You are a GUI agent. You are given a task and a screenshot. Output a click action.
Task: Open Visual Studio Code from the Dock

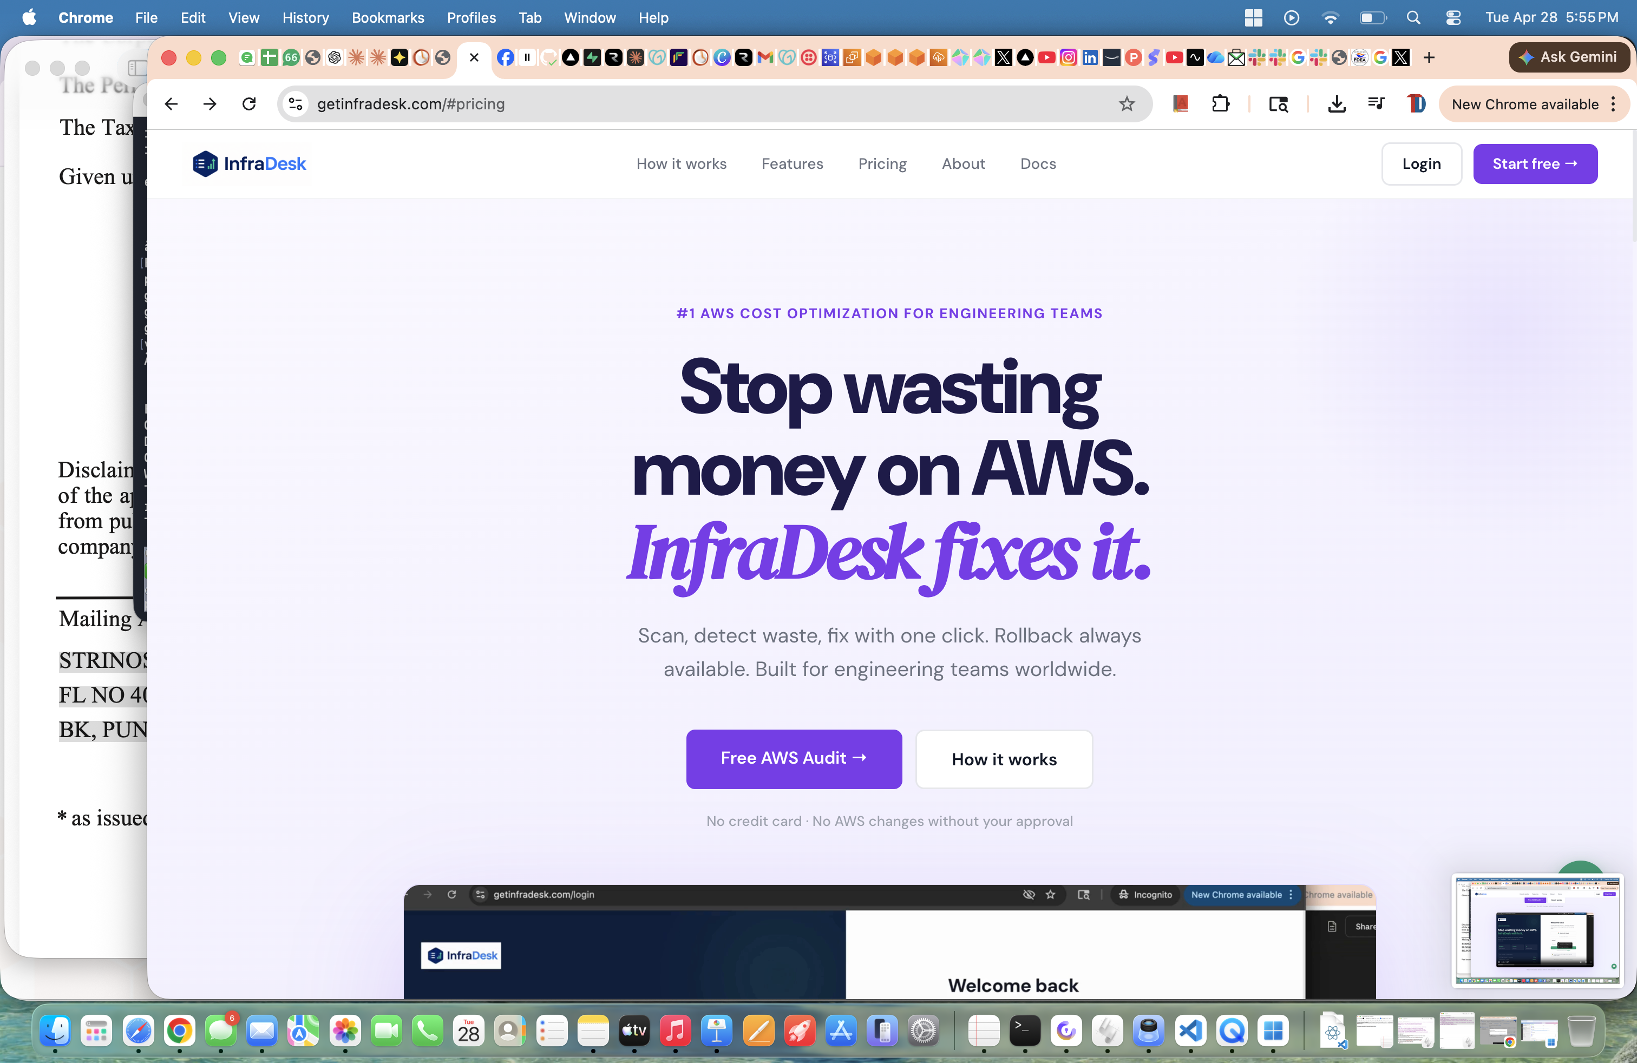(x=1190, y=1030)
